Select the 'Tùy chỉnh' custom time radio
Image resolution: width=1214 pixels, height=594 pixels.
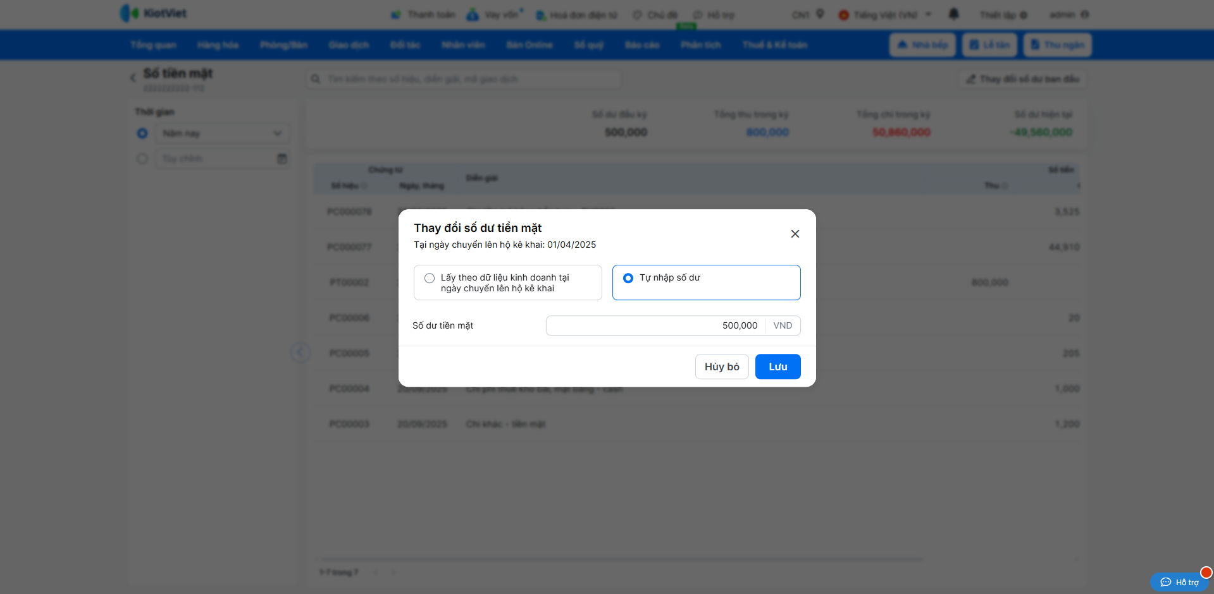point(142,159)
